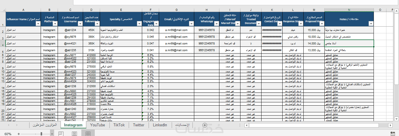Open the Specialty column filter dropdown
Screen dimensions: 399x136
(x=139, y=24)
